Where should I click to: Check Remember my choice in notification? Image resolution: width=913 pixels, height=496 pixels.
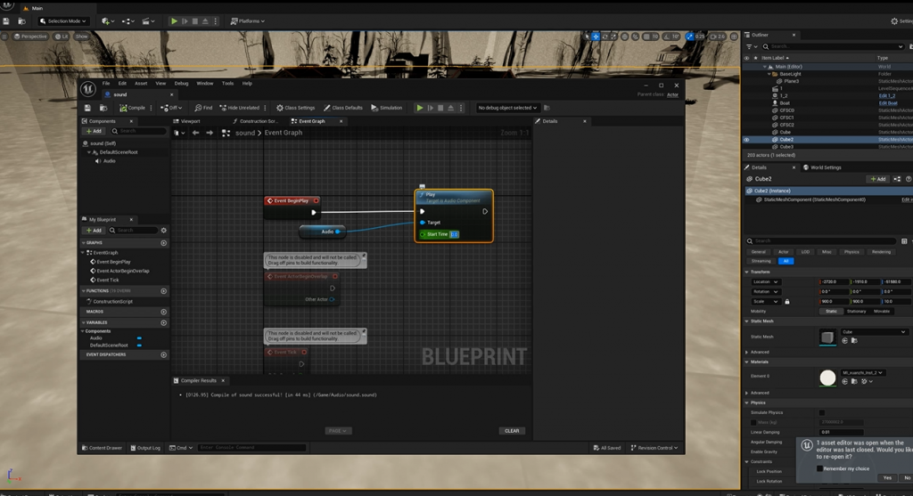click(820, 468)
